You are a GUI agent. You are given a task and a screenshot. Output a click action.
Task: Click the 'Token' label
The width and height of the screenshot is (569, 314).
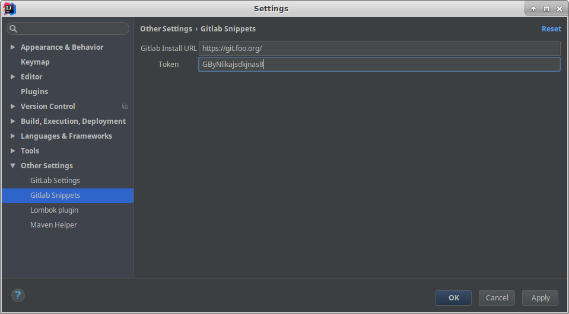169,65
